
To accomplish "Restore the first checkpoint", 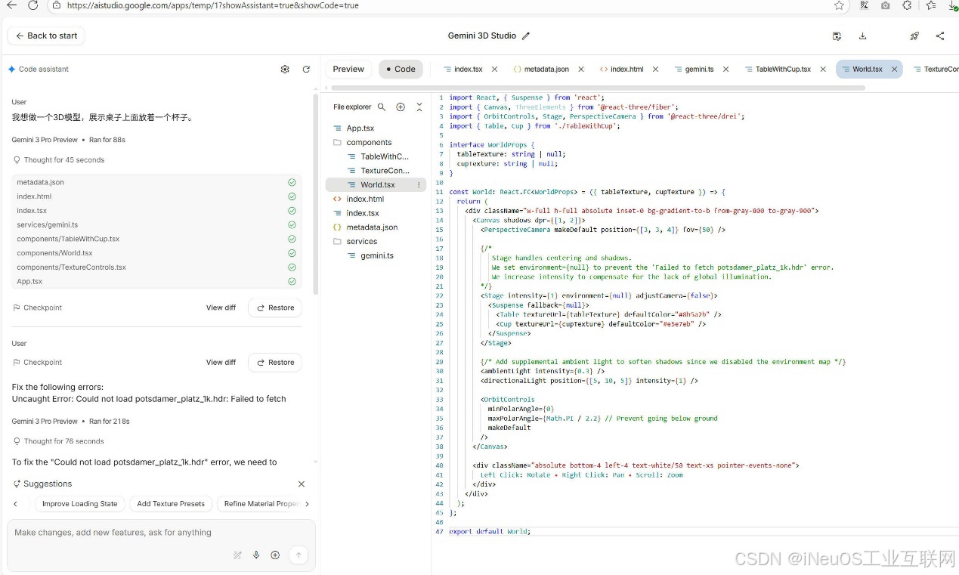I will click(x=275, y=308).
